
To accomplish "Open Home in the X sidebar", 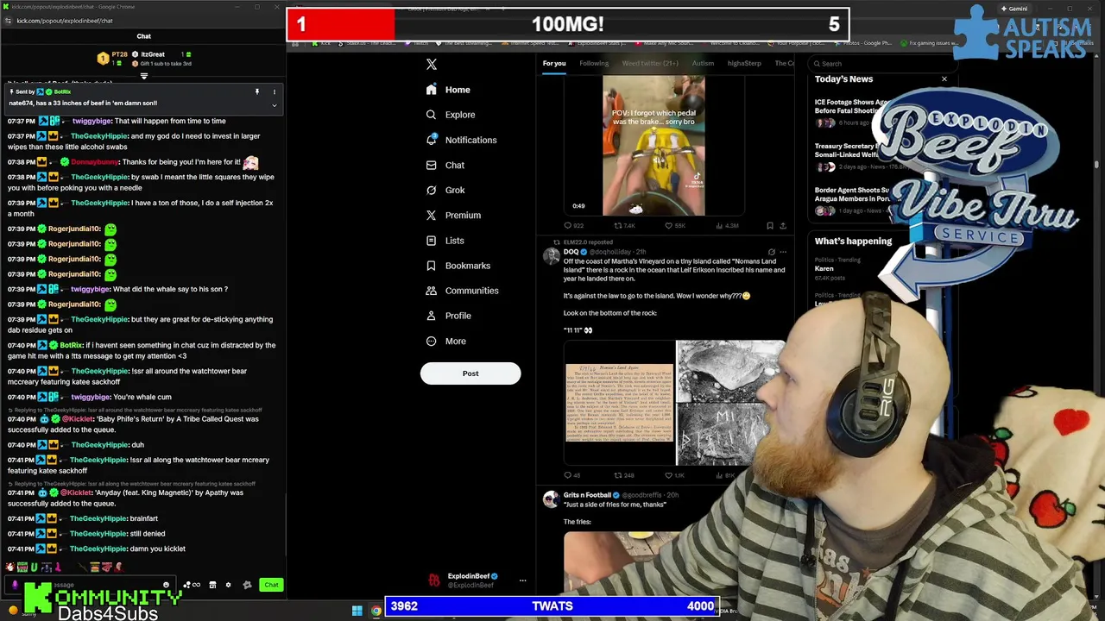I will tap(448, 90).
